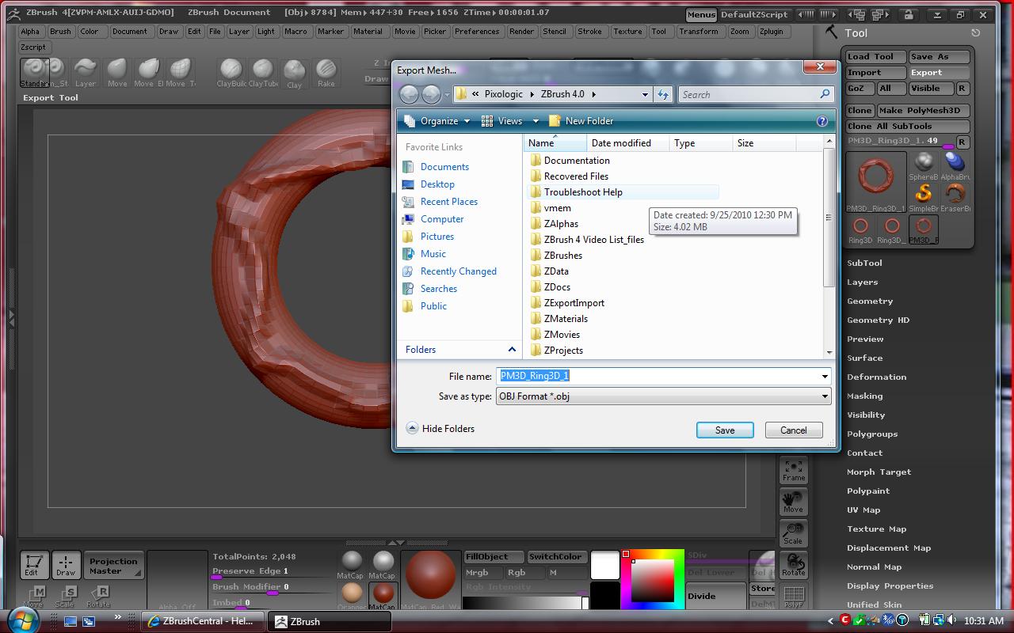Toggle the Projection Master button

[x=113, y=566]
